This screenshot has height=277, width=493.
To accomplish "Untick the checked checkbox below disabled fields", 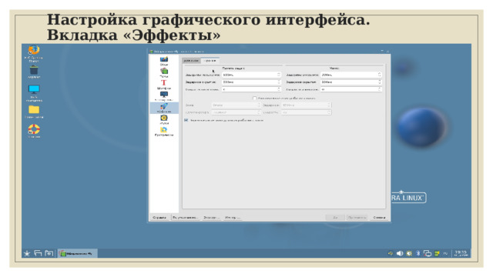I will [x=186, y=120].
